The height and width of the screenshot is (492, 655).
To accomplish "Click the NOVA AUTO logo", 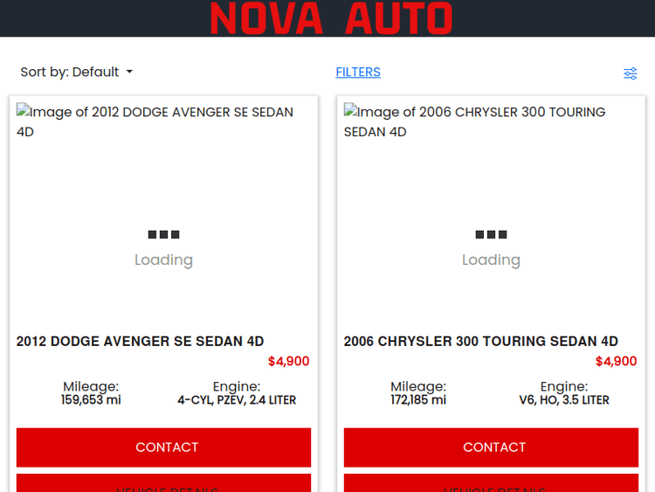I will 331,18.
